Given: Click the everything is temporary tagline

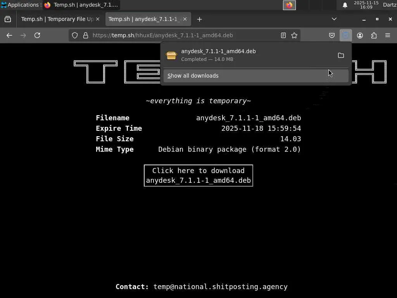Looking at the screenshot, I should (198, 101).
